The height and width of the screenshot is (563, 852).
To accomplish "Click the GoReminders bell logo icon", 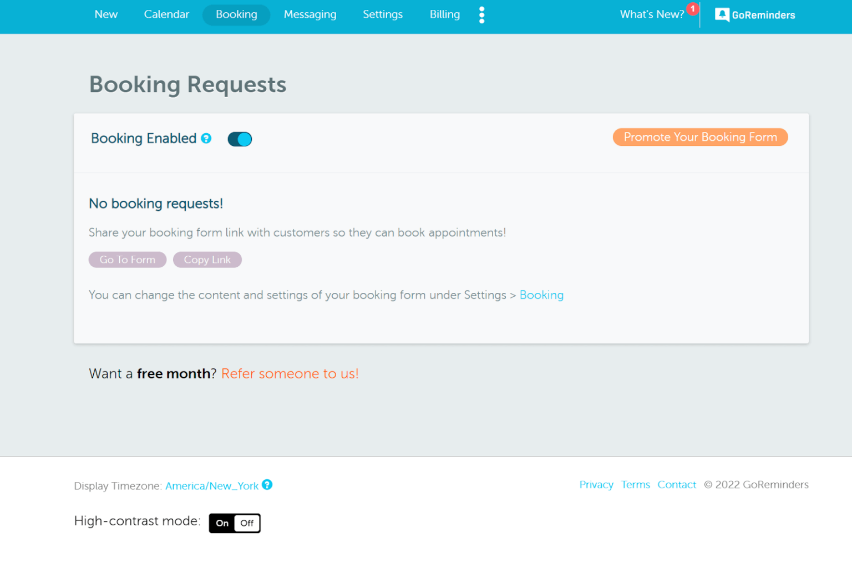I will [x=722, y=15].
